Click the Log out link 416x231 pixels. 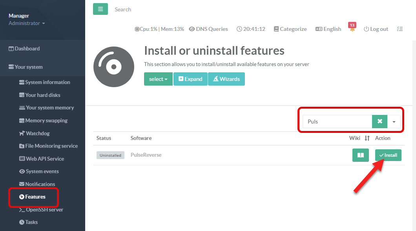tap(376, 29)
